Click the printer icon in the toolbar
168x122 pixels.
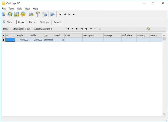coord(31,14)
